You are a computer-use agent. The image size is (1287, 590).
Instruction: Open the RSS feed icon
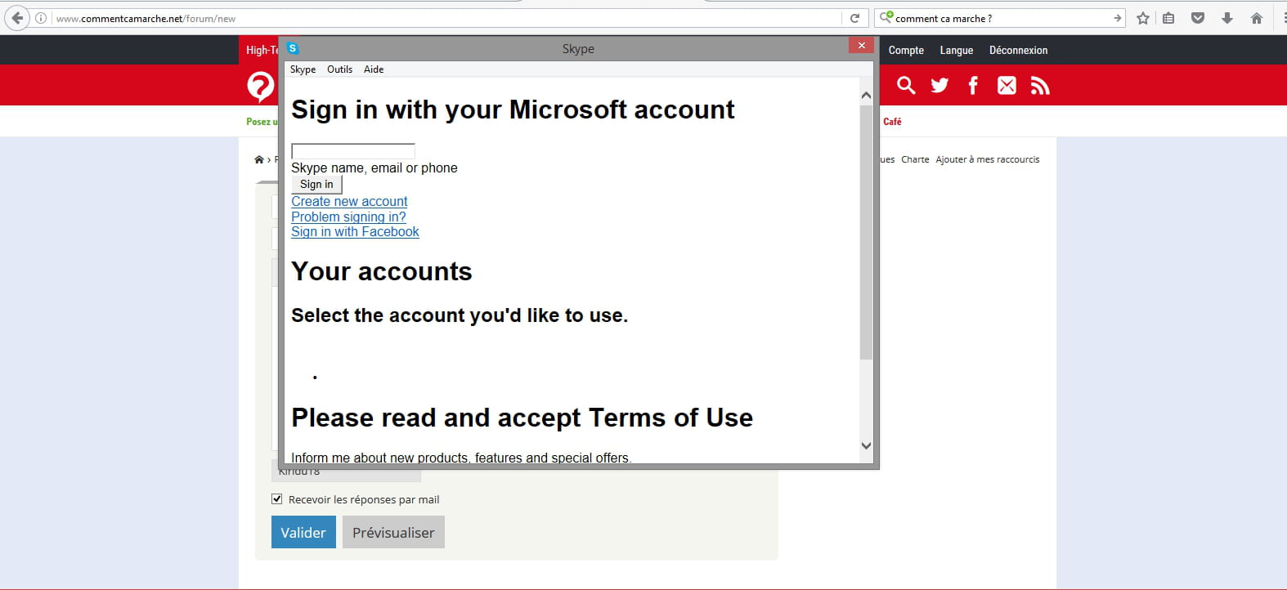click(1040, 85)
